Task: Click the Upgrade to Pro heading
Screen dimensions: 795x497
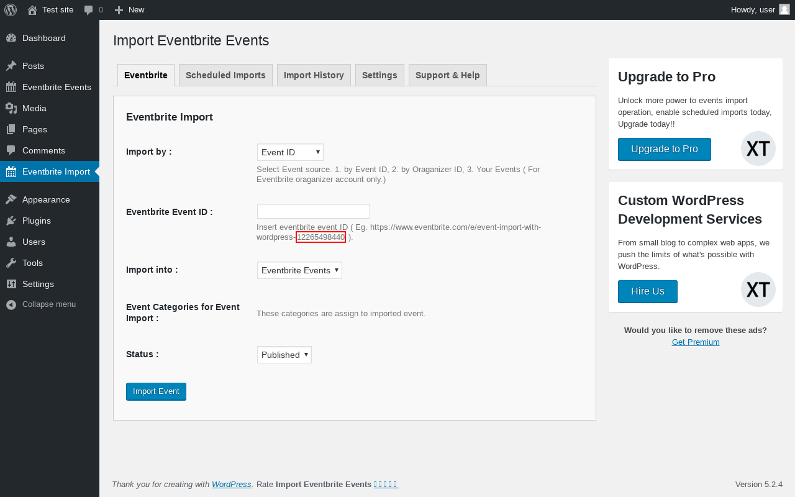Action: 667,77
